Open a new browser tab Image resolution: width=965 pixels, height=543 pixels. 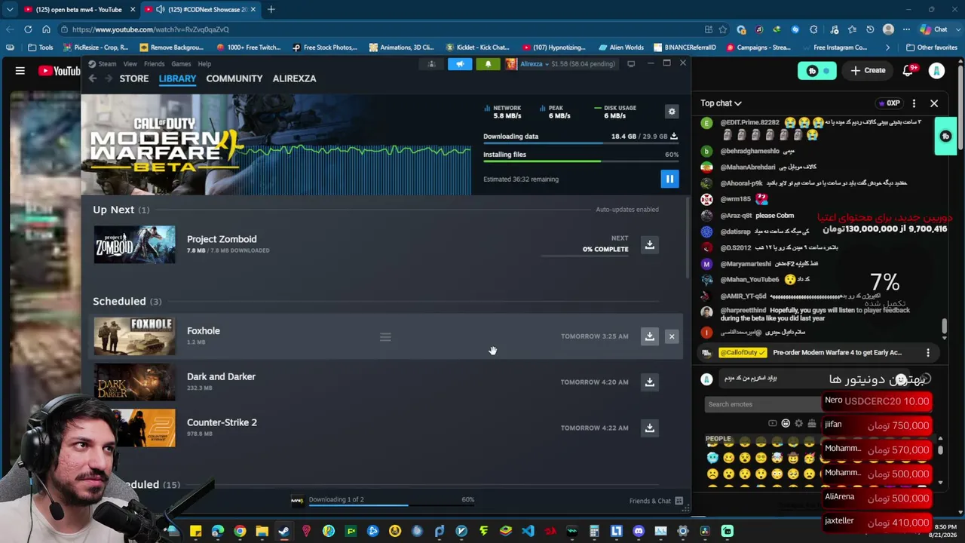pyautogui.click(x=271, y=9)
